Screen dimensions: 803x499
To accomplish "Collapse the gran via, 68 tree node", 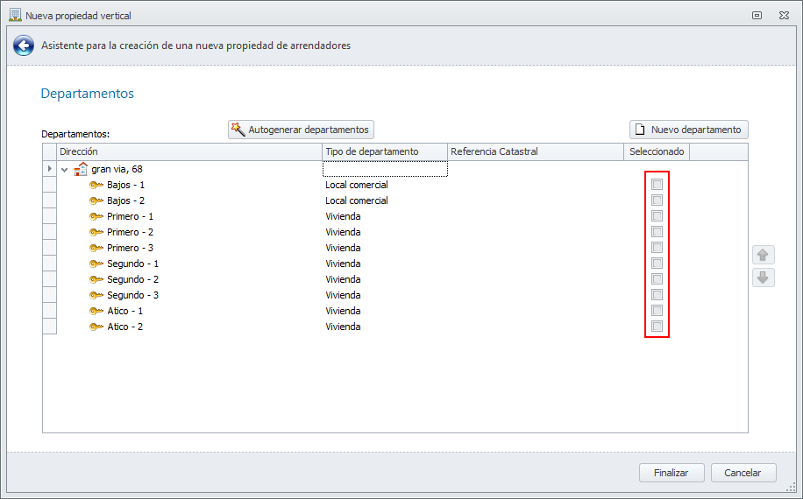I will click(x=65, y=169).
